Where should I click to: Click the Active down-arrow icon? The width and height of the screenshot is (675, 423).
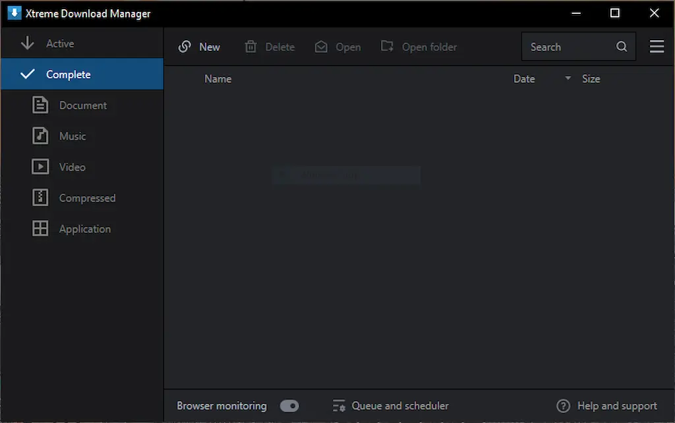tap(28, 43)
